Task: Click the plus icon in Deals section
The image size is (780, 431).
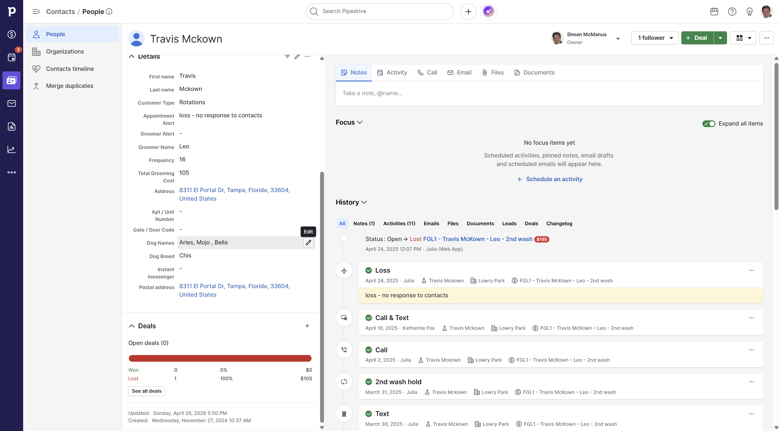Action: click(307, 326)
